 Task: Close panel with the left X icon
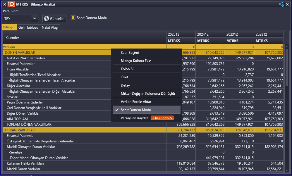pos(4,4)
